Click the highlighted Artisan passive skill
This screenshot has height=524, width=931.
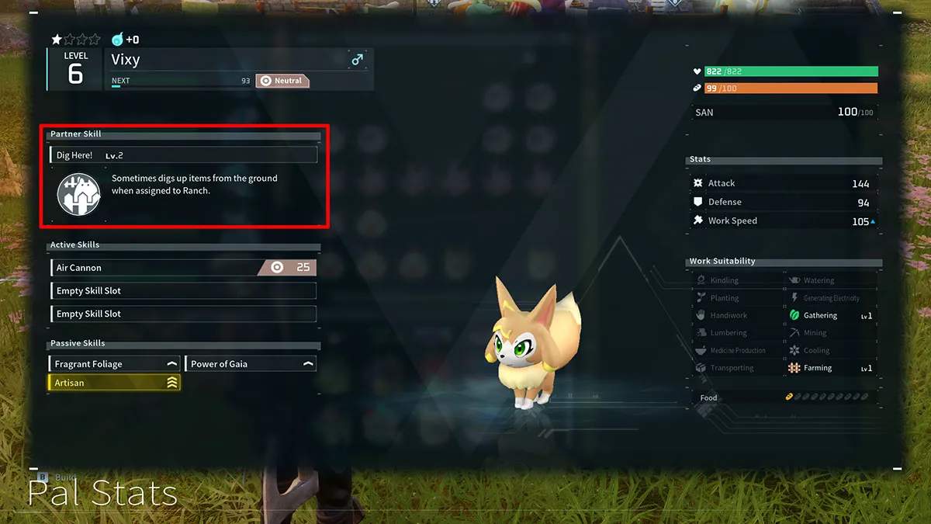[115, 383]
